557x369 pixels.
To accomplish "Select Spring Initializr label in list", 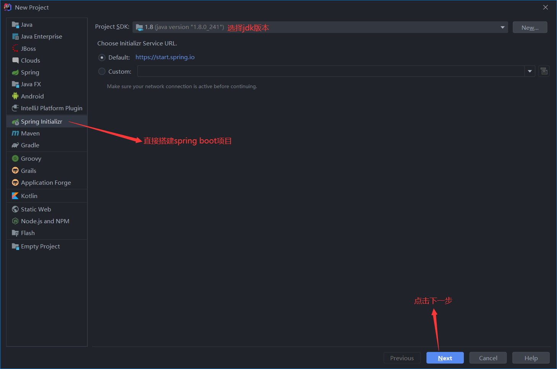I will (x=42, y=122).
